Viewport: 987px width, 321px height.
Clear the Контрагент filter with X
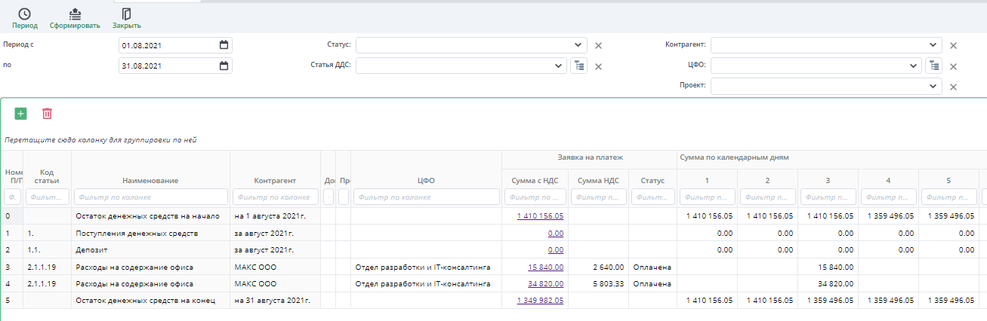(953, 45)
